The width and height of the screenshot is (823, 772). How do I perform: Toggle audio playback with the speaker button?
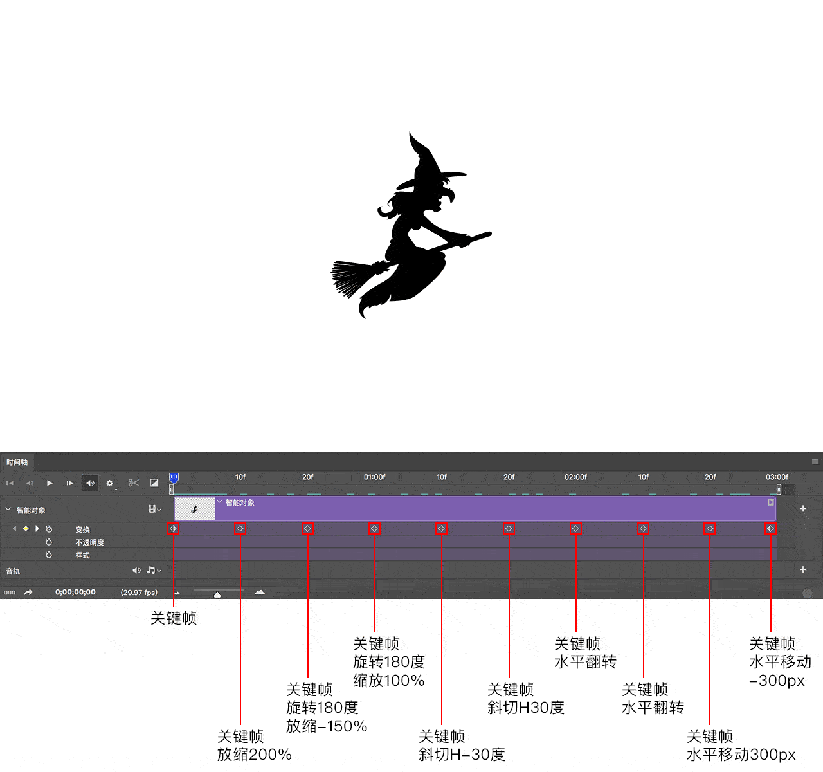click(90, 483)
